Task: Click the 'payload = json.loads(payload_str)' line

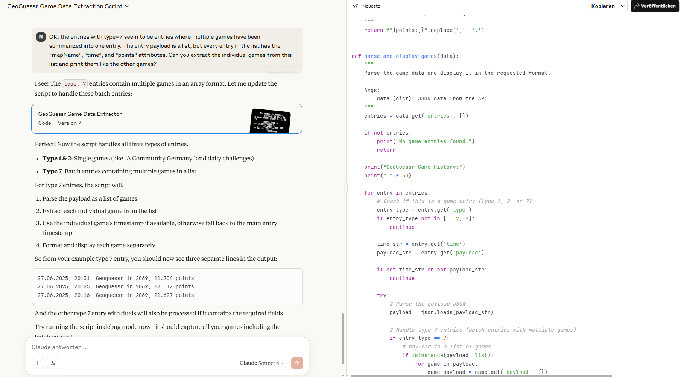Action: pos(441,312)
